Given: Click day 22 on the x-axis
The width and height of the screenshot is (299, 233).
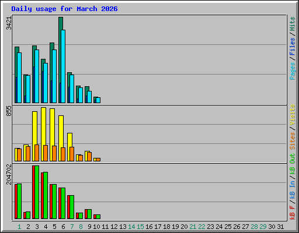Looking at the screenshot, I should pos(201,227).
